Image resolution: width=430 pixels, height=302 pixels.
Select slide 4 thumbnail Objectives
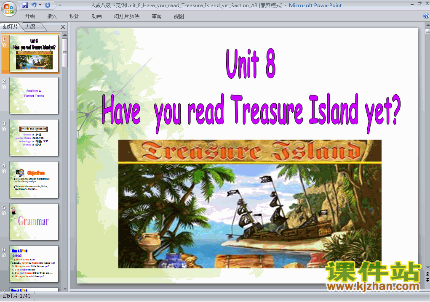tap(34, 180)
